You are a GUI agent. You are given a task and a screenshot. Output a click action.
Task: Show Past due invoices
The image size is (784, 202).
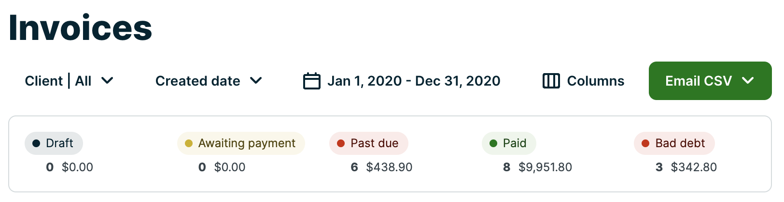[369, 143]
